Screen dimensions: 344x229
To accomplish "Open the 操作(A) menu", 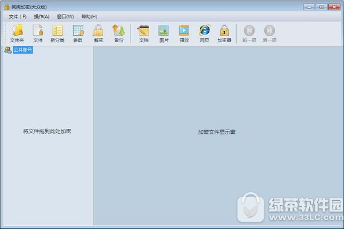I will [x=42, y=17].
